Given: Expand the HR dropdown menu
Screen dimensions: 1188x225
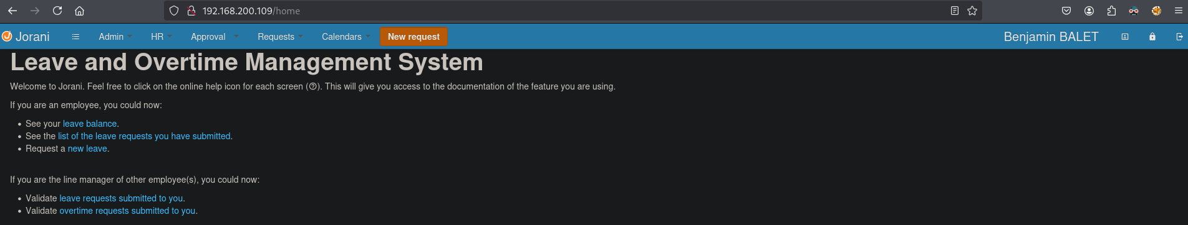Looking at the screenshot, I should click(162, 37).
